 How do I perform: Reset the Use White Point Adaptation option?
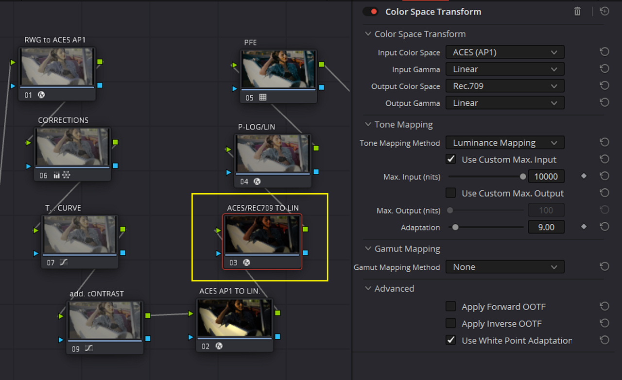[605, 340]
